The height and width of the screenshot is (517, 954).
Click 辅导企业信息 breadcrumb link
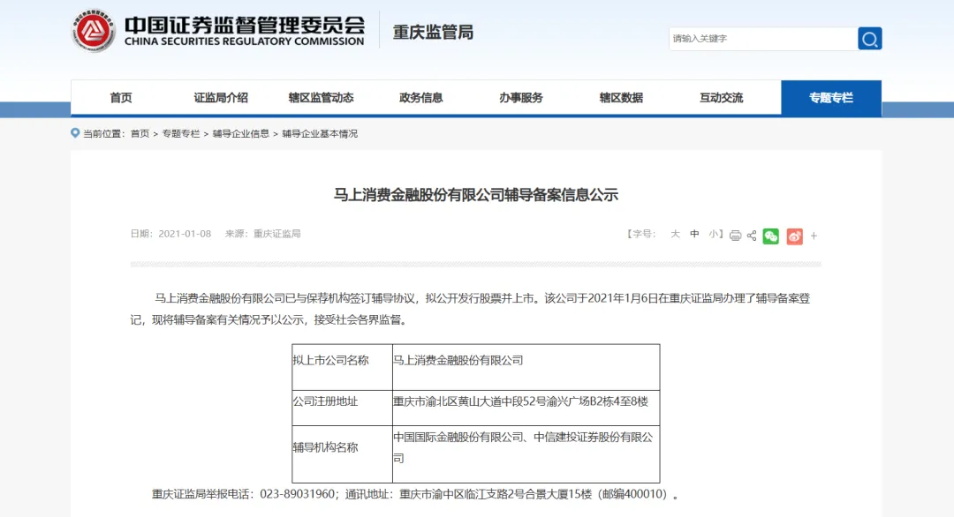click(x=241, y=133)
